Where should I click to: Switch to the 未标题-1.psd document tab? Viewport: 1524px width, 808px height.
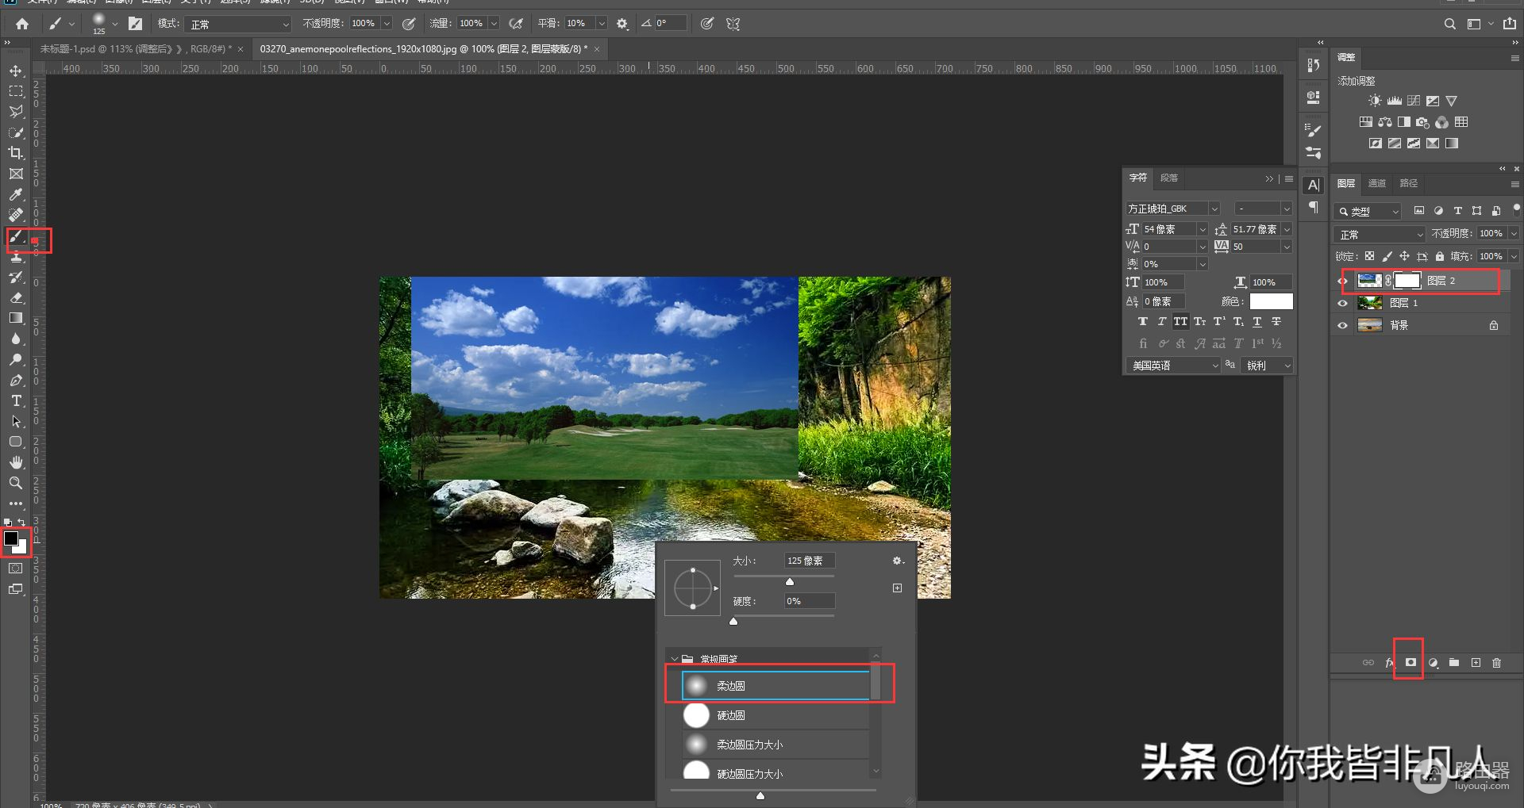135,49
